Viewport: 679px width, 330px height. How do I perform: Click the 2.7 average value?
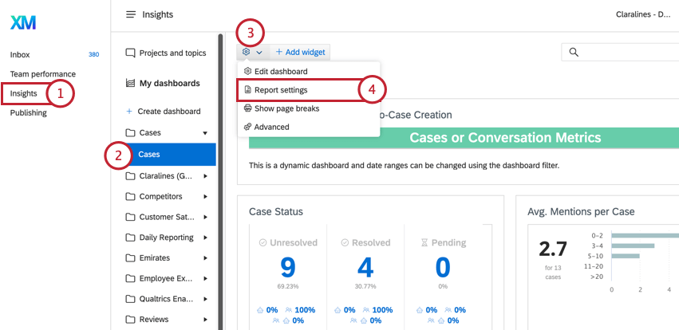553,249
